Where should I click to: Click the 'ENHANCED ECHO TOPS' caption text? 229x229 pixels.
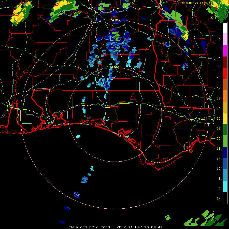pyautogui.click(x=89, y=227)
